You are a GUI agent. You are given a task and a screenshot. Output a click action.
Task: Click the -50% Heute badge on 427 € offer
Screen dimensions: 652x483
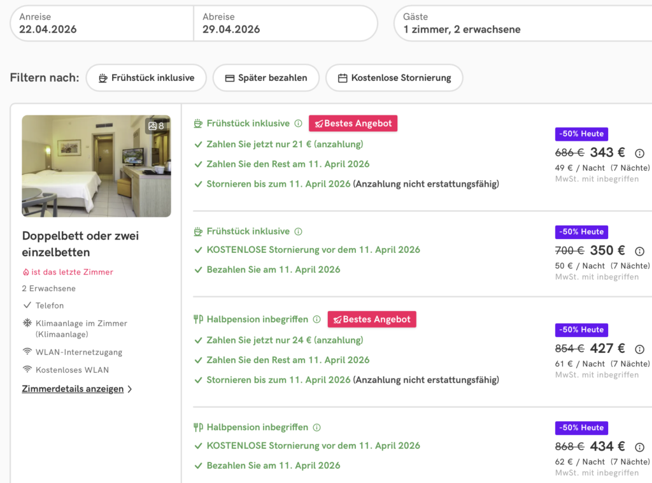point(581,330)
